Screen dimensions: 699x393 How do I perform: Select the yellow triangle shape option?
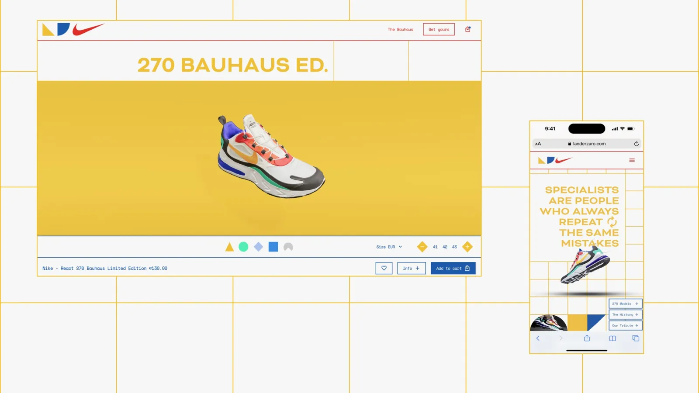[229, 247]
